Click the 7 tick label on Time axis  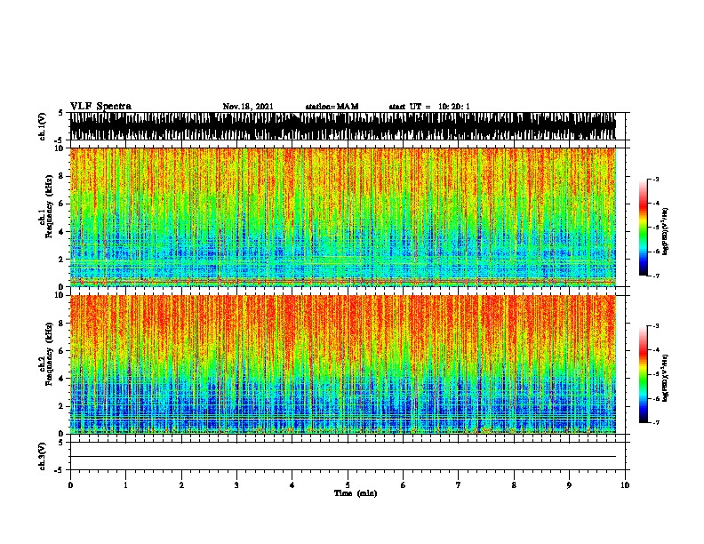coord(459,485)
